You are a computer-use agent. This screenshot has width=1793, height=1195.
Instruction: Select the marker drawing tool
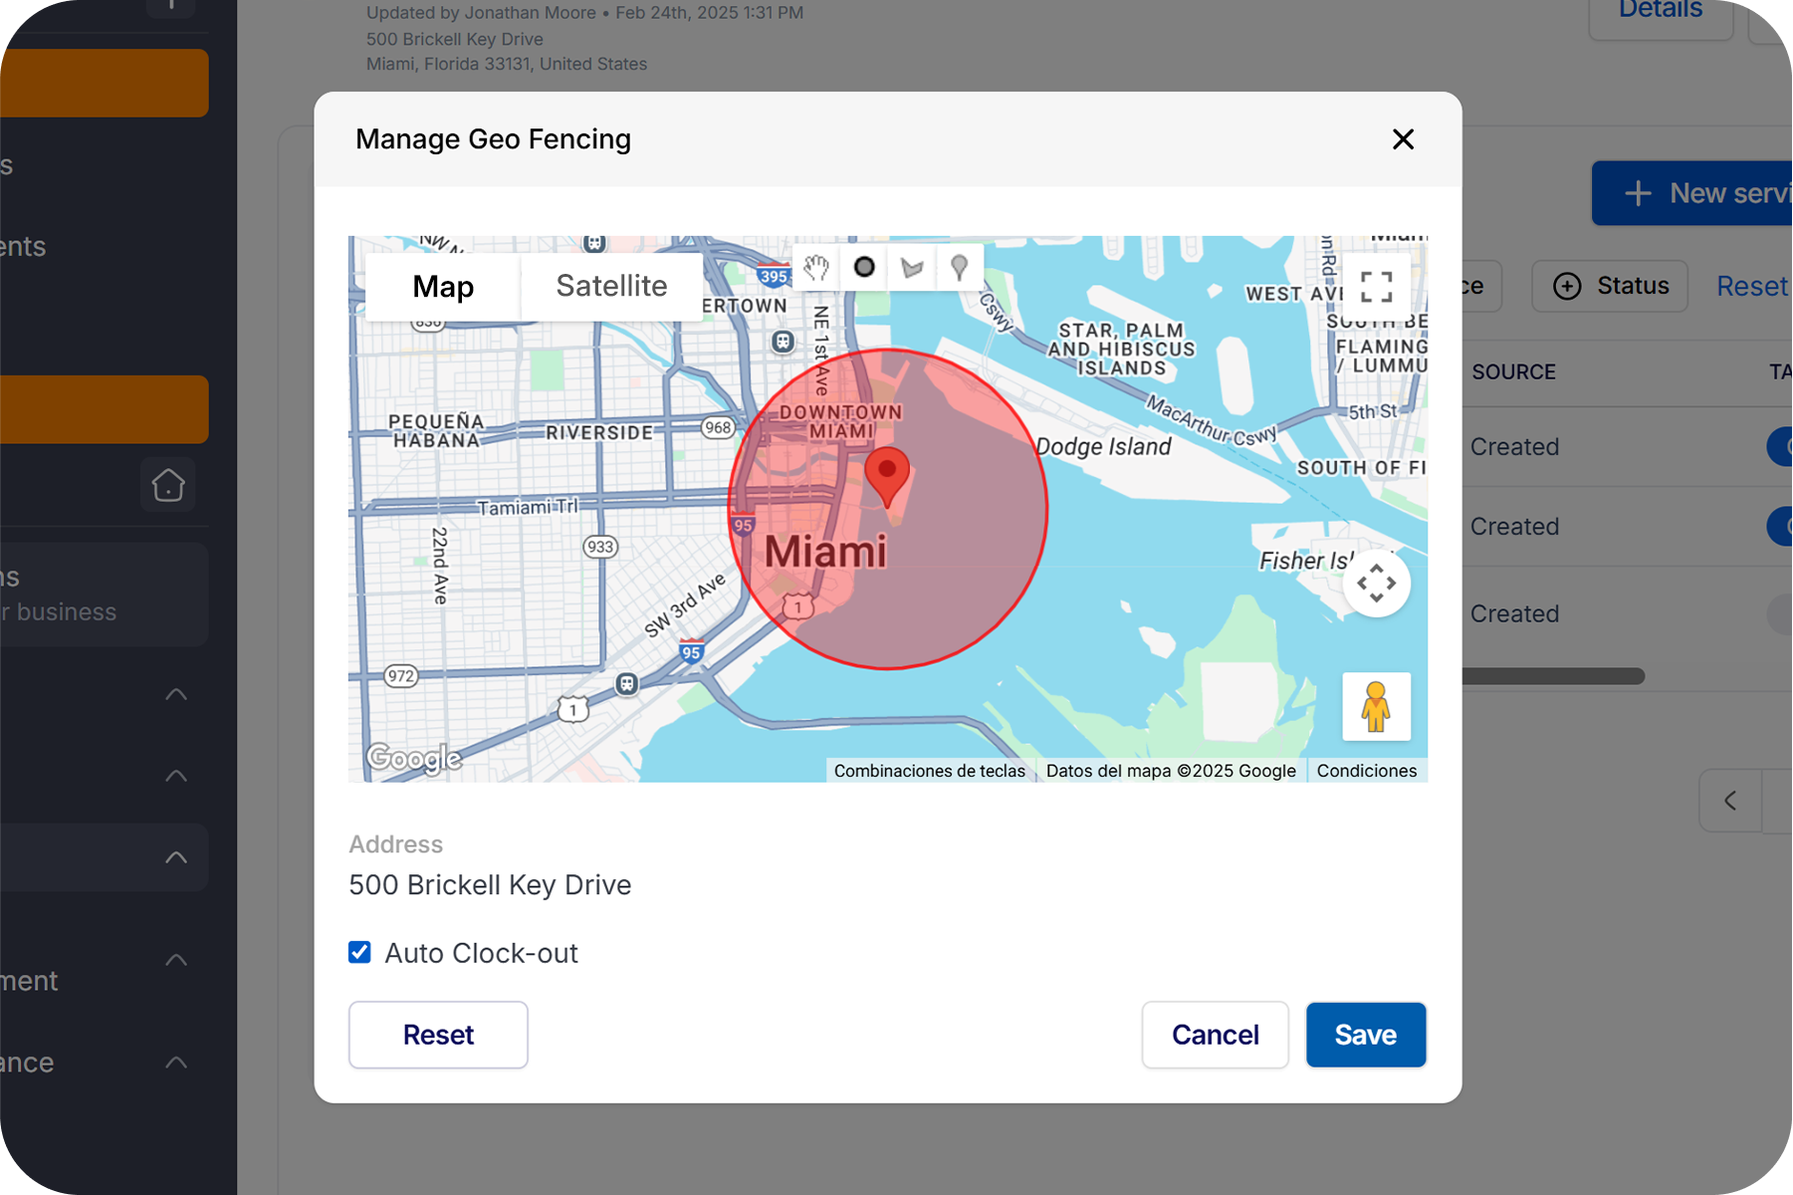[x=960, y=267]
